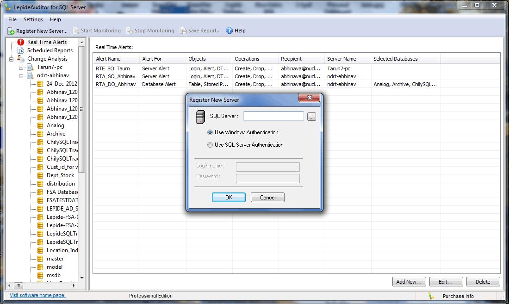The image size is (509, 304).
Task: Click Purchase Info text in status bar
Action: tap(458, 296)
